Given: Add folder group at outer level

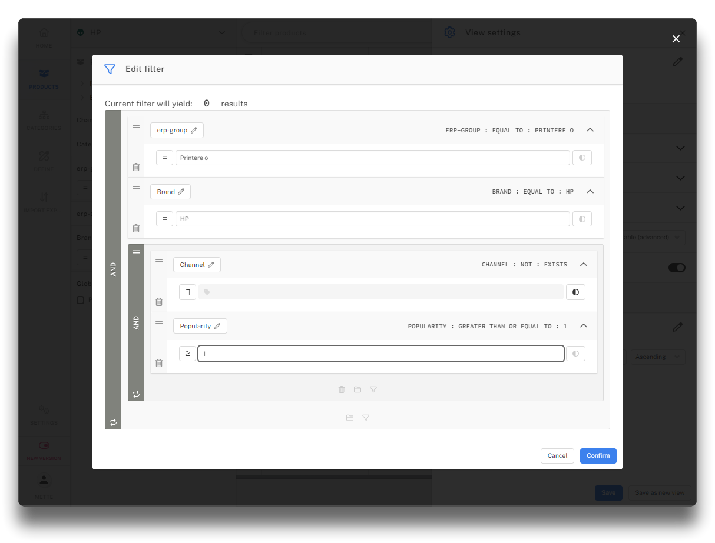Looking at the screenshot, I should 350,418.
